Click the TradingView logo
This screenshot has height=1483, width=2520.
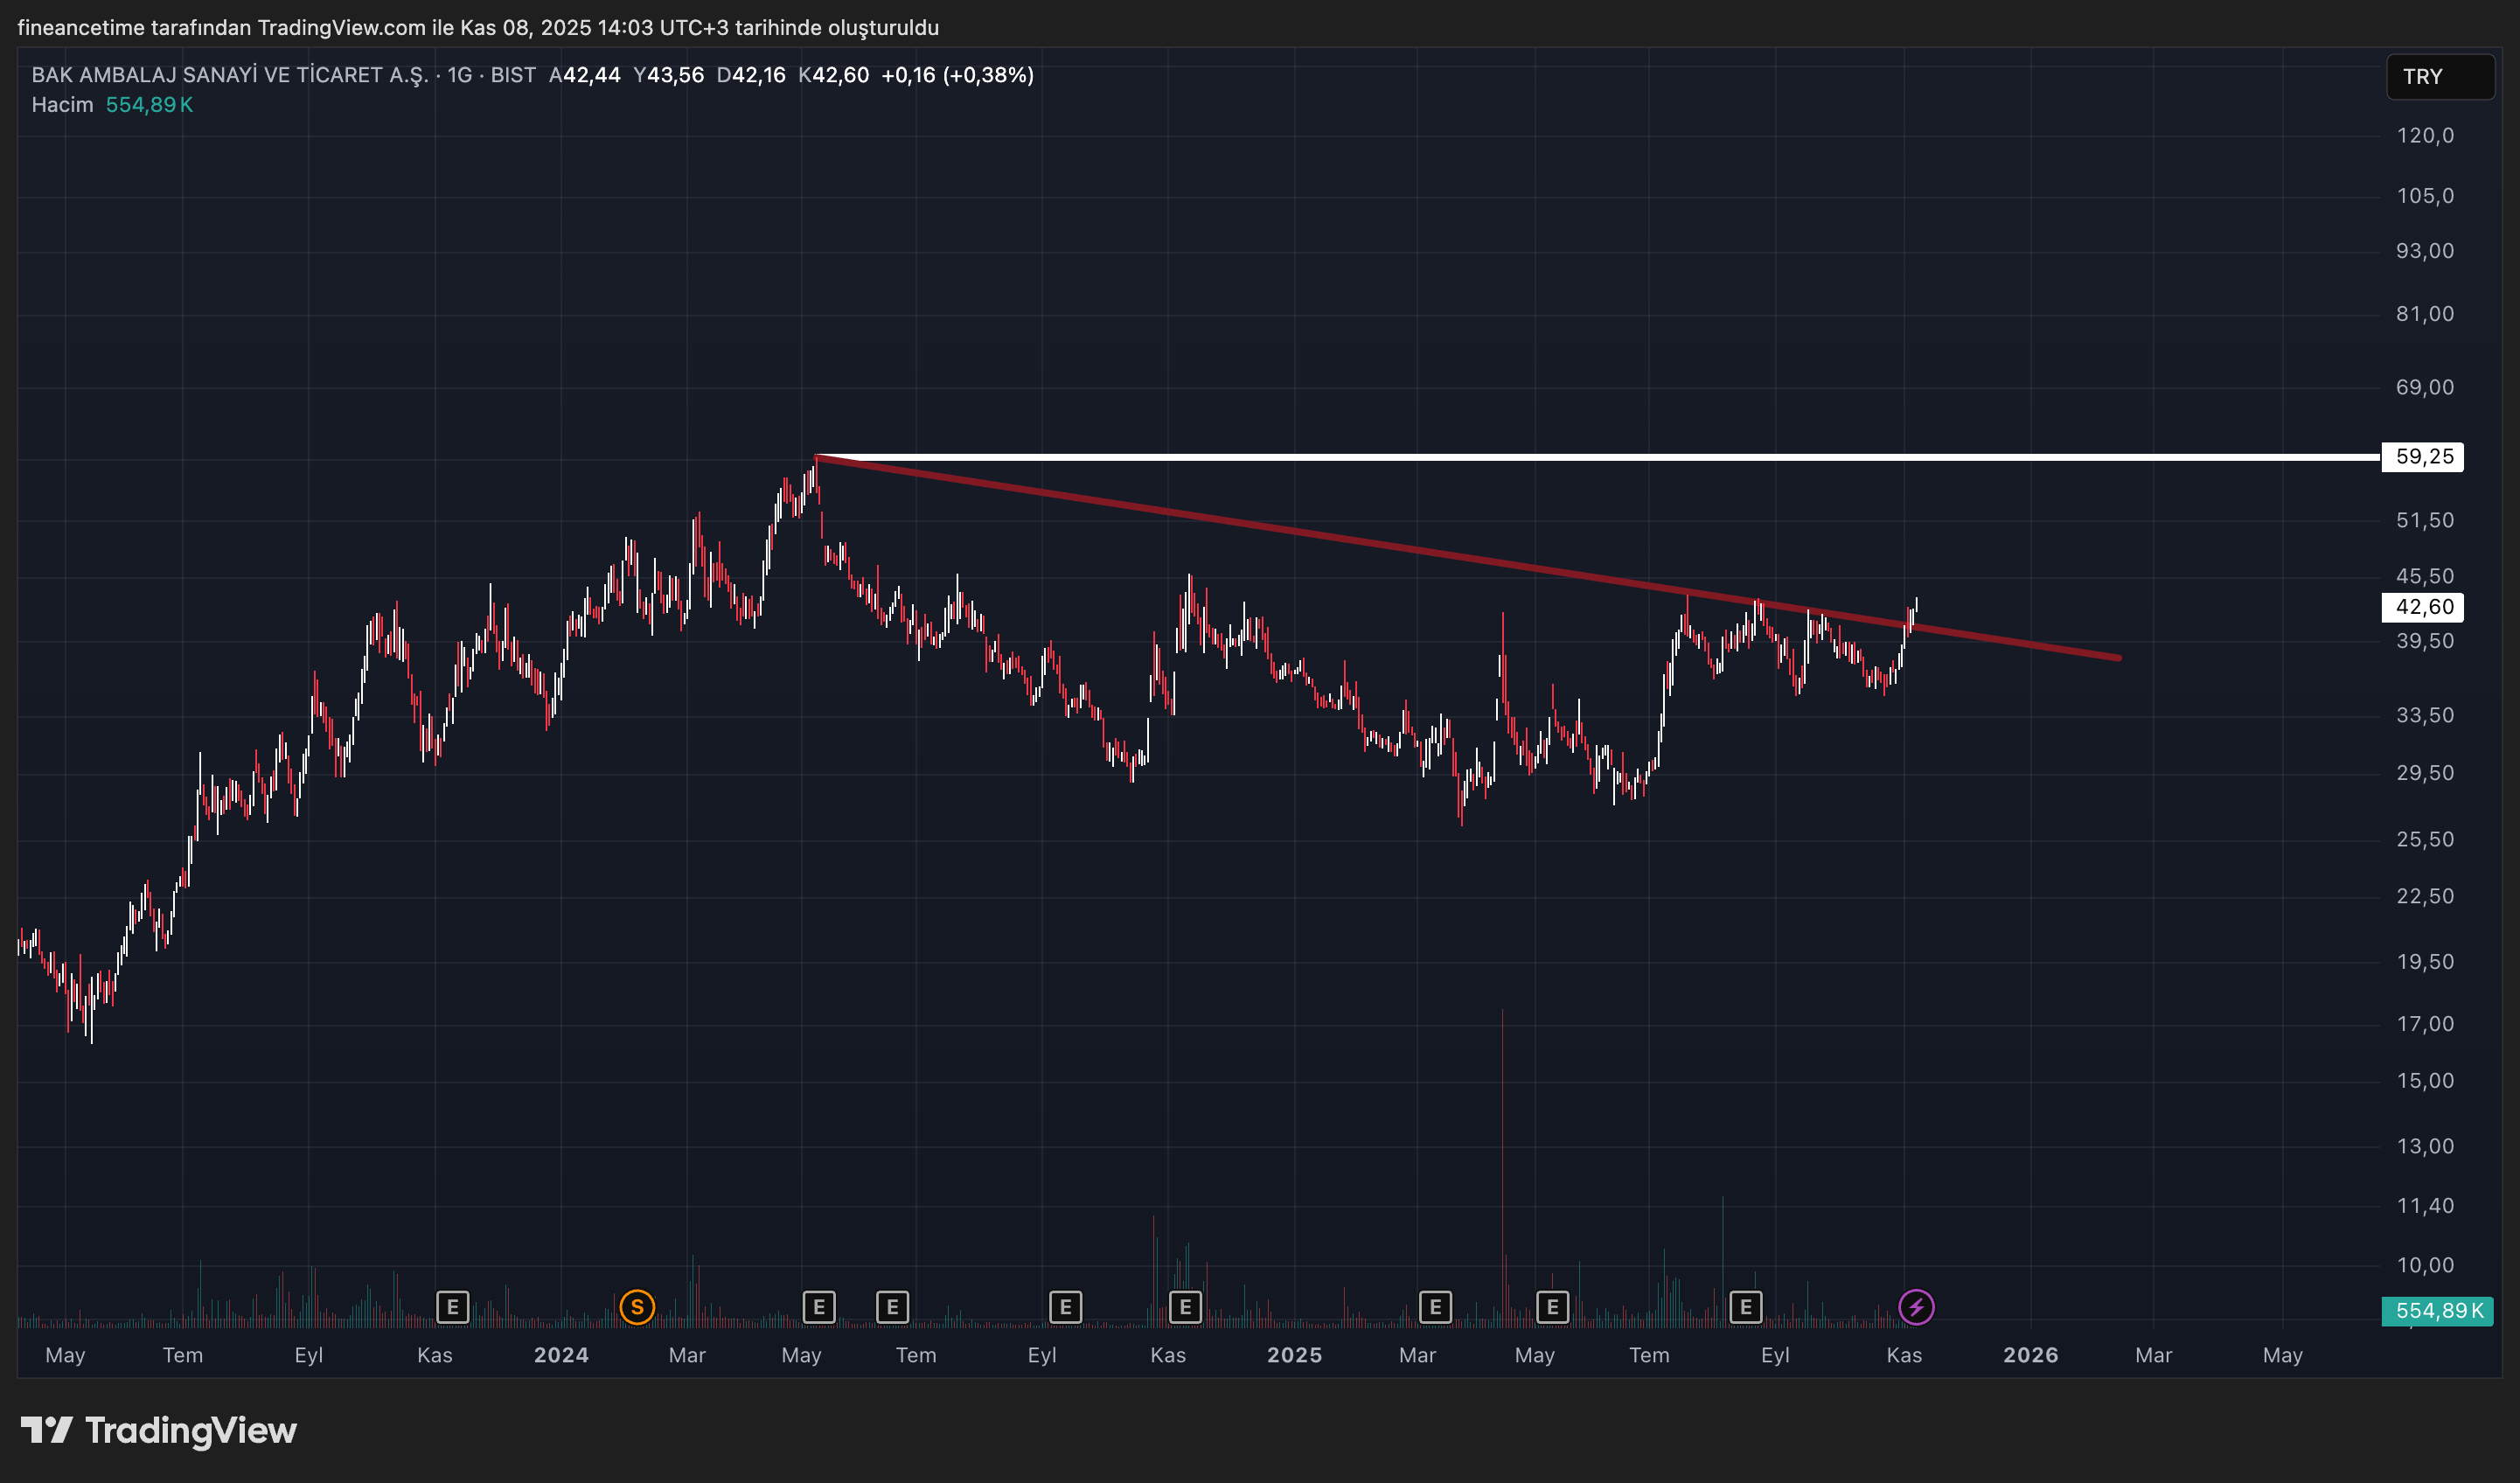160,1430
